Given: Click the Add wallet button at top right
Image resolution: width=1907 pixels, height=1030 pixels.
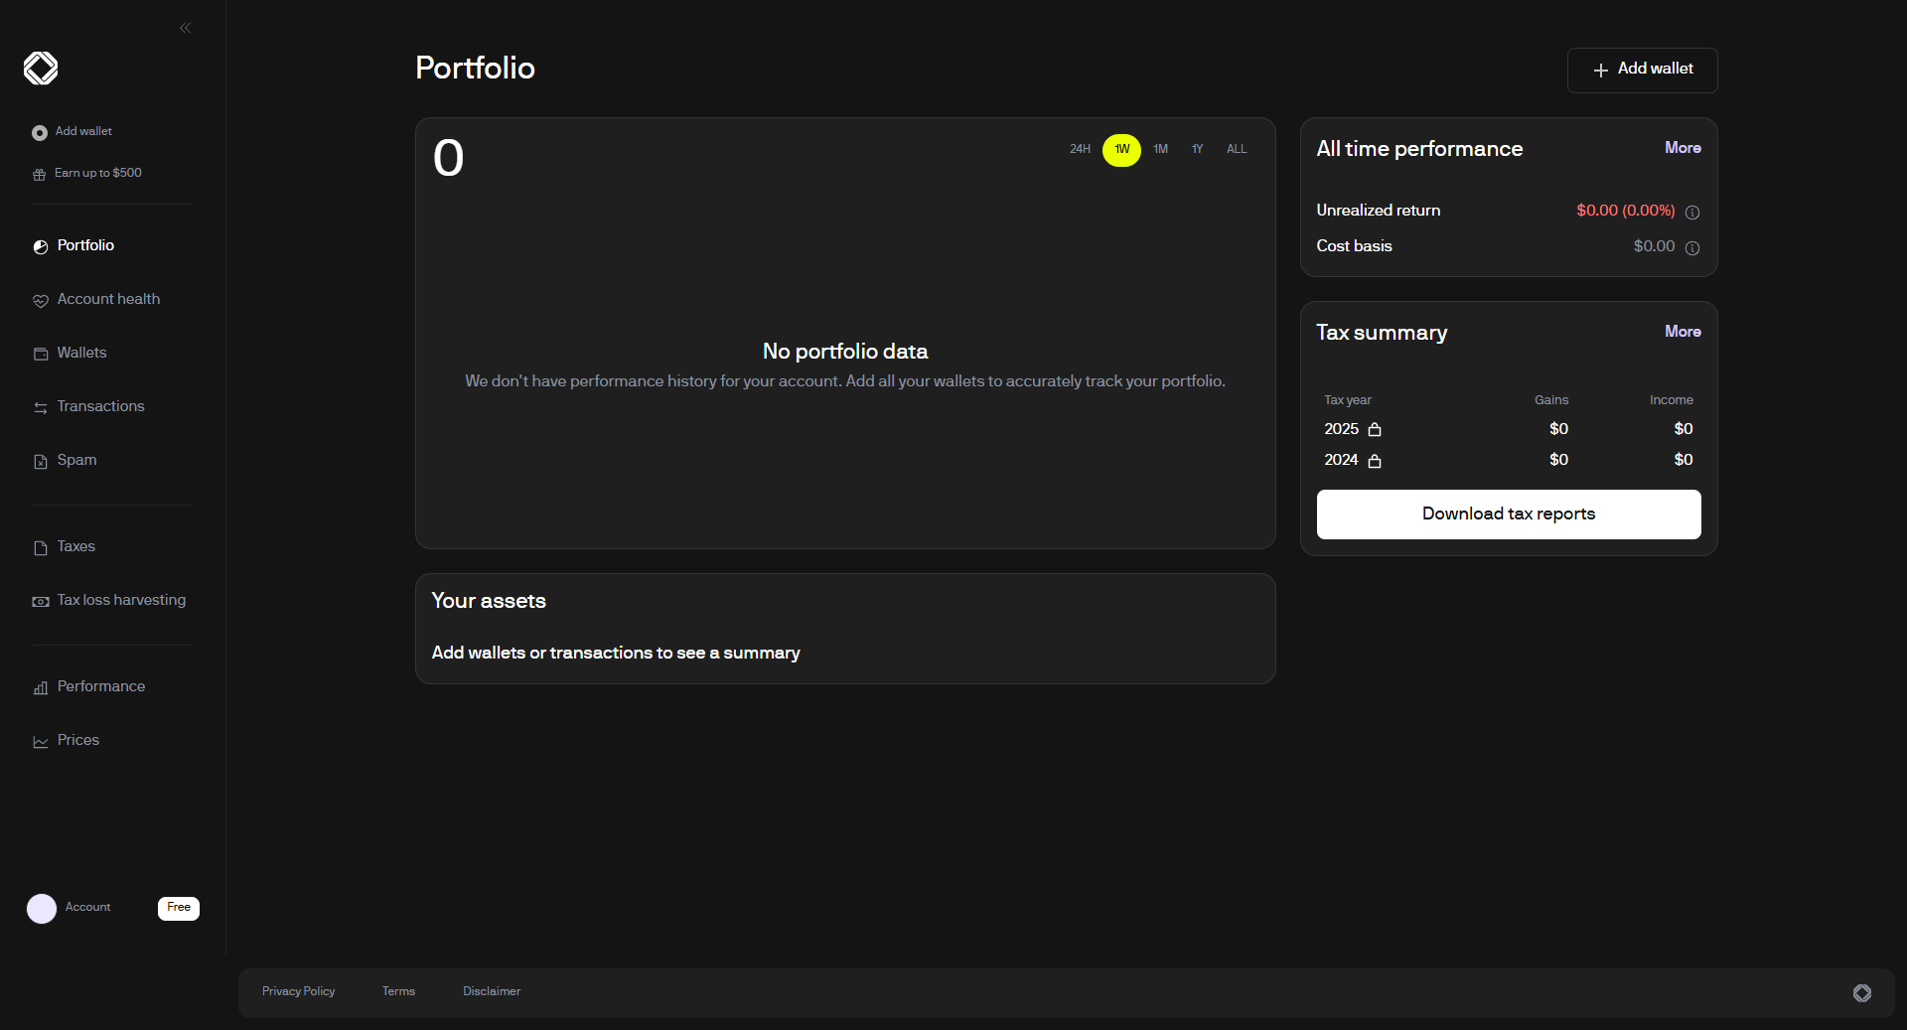Looking at the screenshot, I should coord(1642,70).
